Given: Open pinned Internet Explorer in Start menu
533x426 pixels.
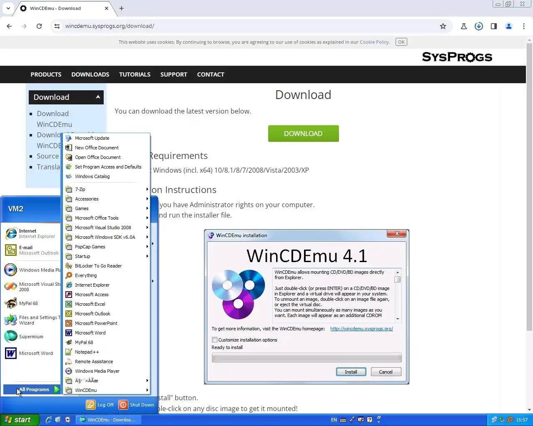Looking at the screenshot, I should [x=32, y=233].
